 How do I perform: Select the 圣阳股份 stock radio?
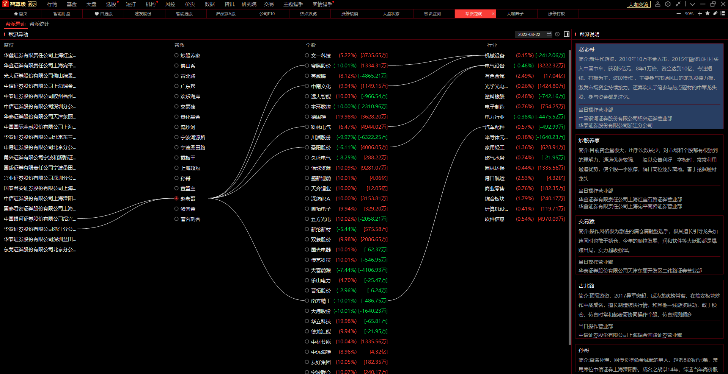(307, 147)
